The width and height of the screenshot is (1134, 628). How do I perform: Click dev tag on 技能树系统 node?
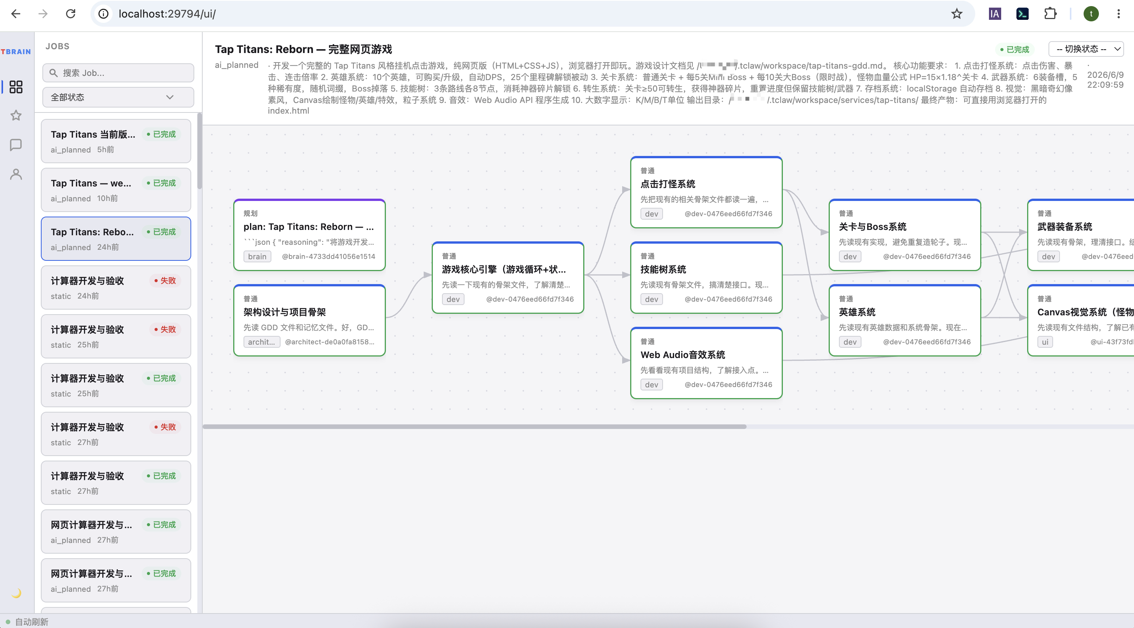pyautogui.click(x=652, y=299)
